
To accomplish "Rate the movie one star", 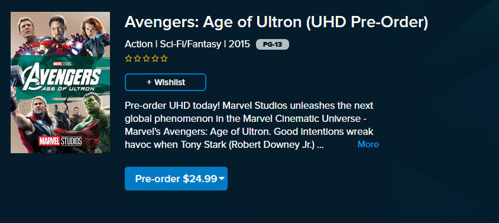I will pos(128,59).
